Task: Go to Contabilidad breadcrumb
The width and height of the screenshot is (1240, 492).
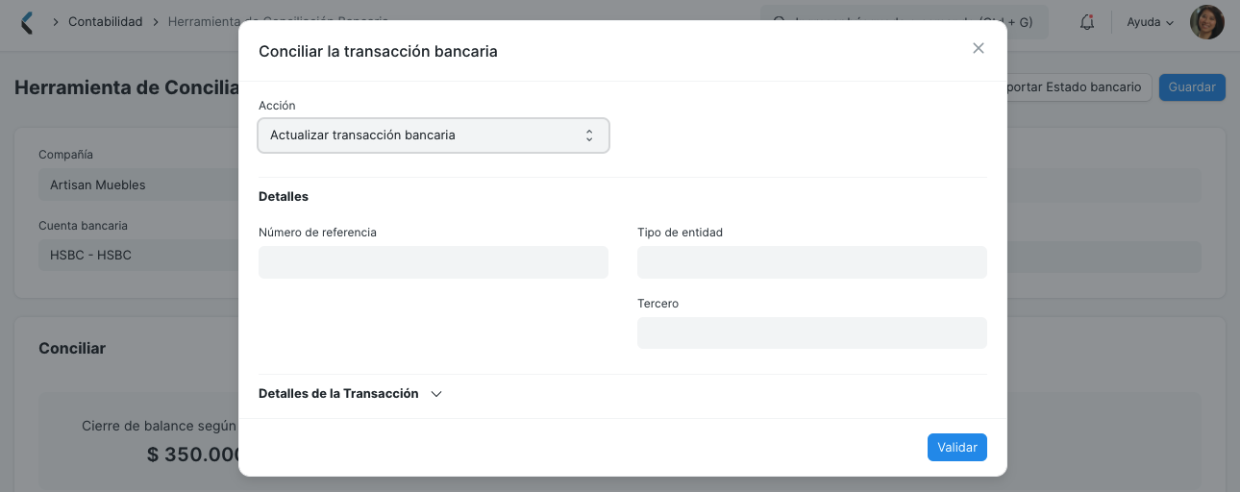Action: click(x=105, y=21)
